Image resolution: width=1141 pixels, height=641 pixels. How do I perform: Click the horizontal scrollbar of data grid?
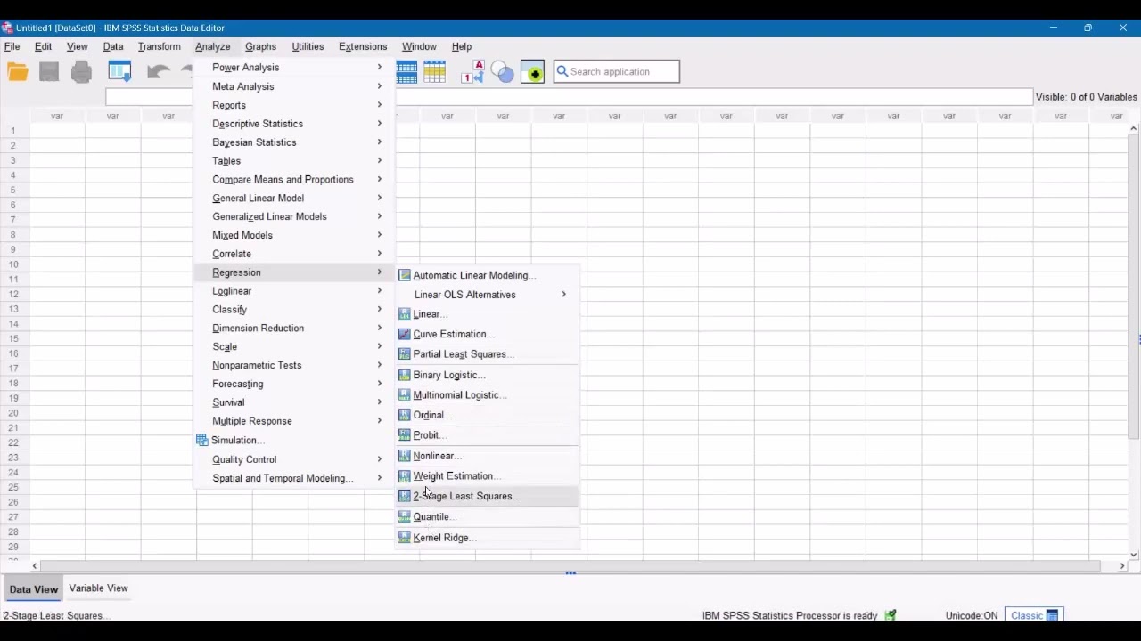pyautogui.click(x=570, y=565)
